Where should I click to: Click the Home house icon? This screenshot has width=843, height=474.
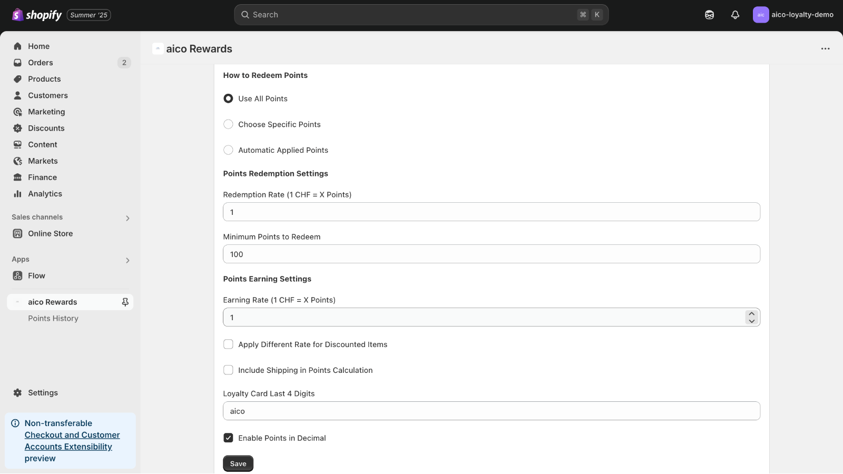[x=17, y=46]
